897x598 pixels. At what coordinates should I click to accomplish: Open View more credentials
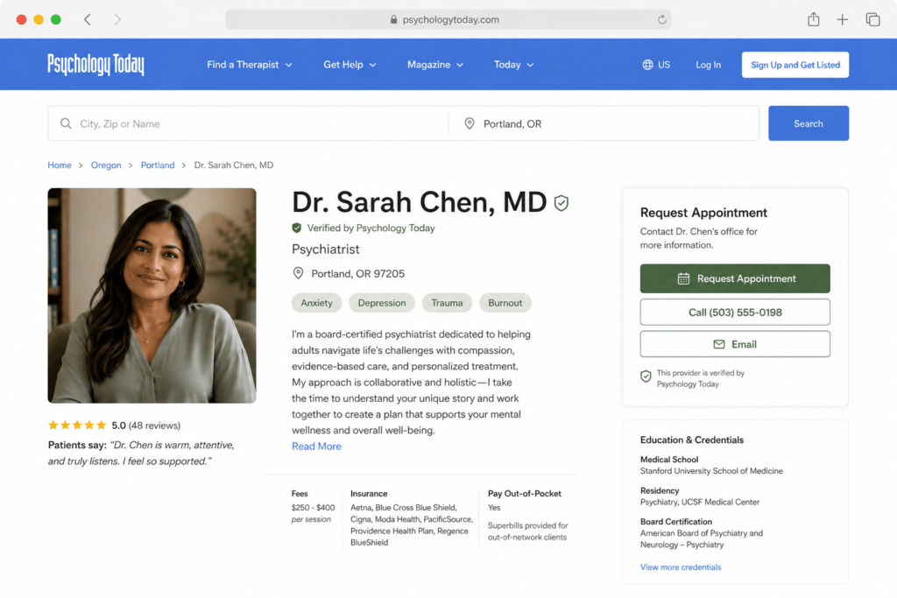pos(681,567)
